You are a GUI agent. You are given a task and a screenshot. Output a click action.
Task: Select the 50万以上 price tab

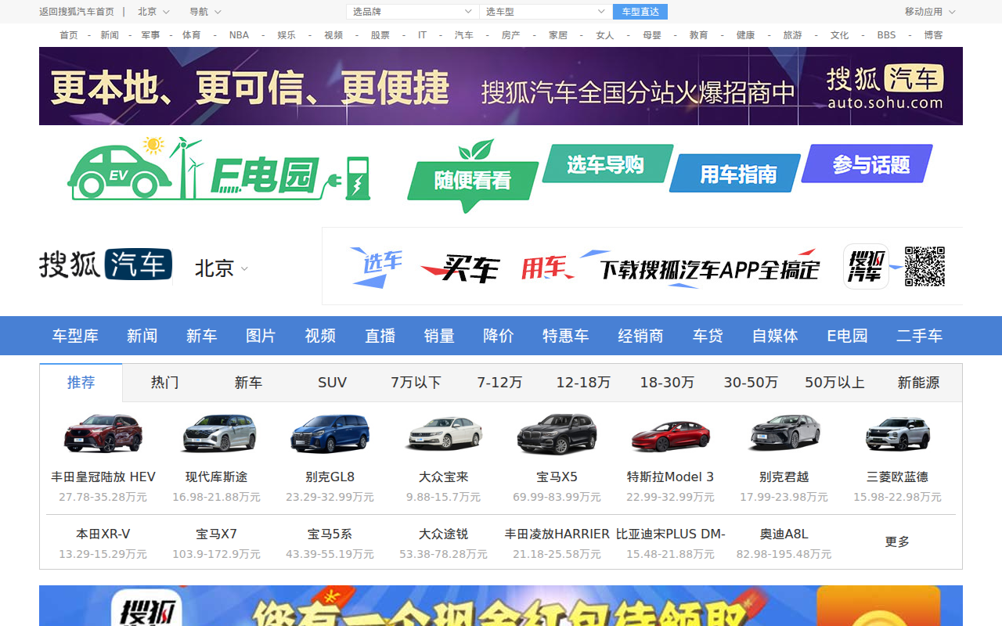pos(834,383)
